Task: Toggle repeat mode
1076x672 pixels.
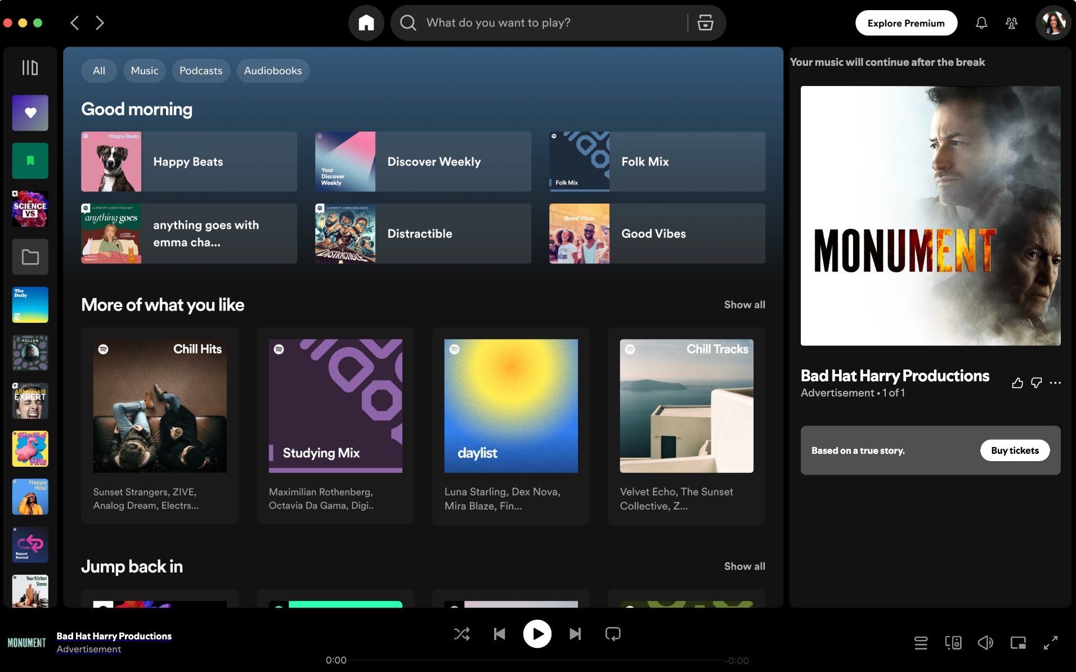Action: coord(613,634)
